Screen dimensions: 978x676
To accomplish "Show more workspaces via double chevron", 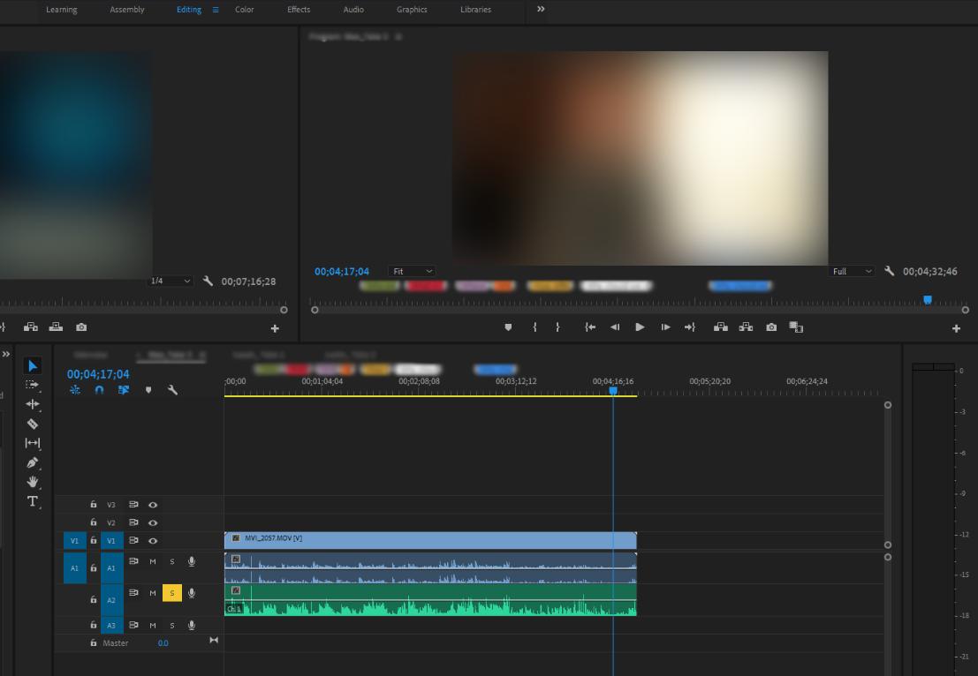I will point(541,10).
